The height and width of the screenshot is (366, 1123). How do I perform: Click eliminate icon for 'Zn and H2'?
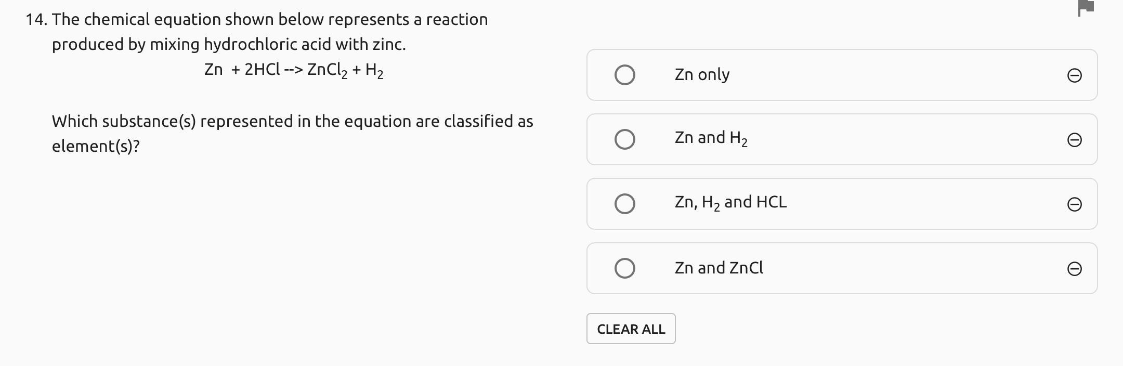click(1074, 140)
